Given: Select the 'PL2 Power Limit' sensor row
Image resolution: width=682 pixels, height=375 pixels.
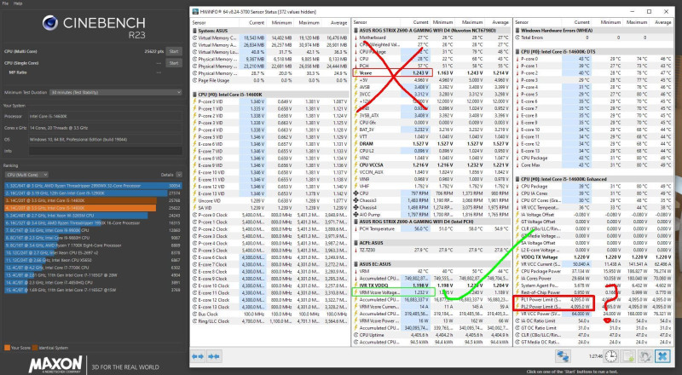Looking at the screenshot, I should tap(593, 306).
